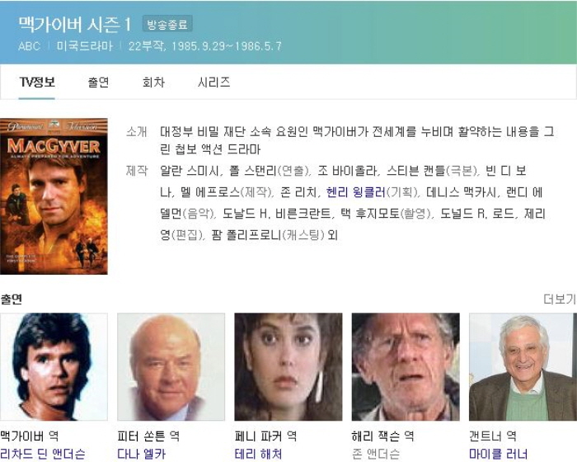Image resolution: width=577 pixels, height=462 pixels.
Task: Click the ABC network label
Action: (x=30, y=46)
